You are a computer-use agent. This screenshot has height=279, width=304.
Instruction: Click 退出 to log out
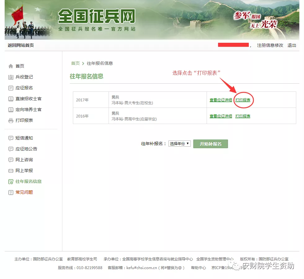(292, 45)
